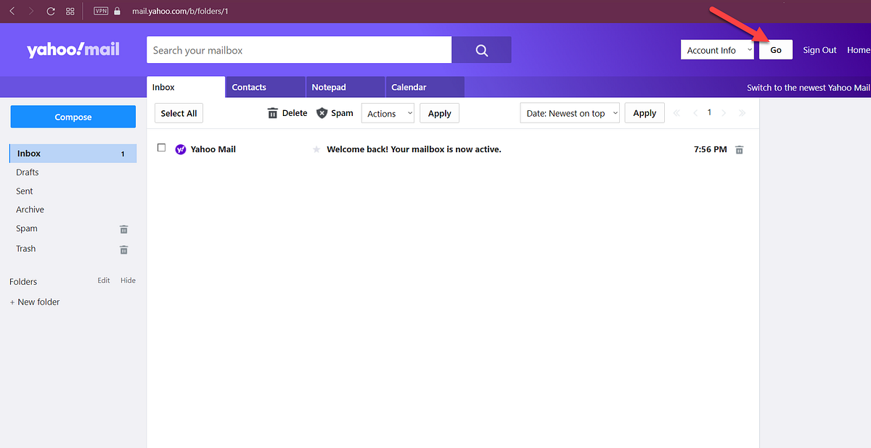Click the padlock site security icon
Viewport: 871px width, 448px height.
pos(118,12)
